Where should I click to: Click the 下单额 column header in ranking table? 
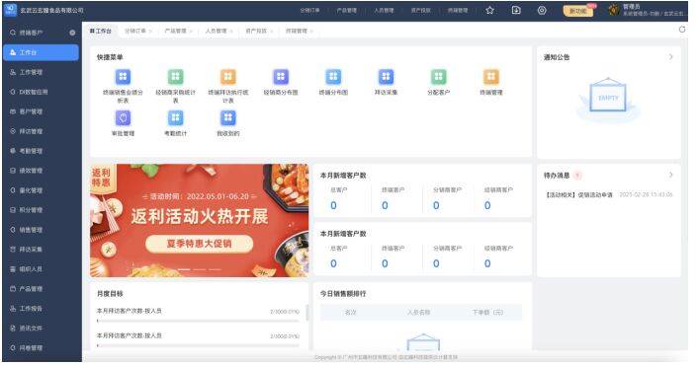[487, 313]
